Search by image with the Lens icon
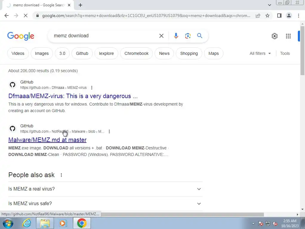 [188, 36]
